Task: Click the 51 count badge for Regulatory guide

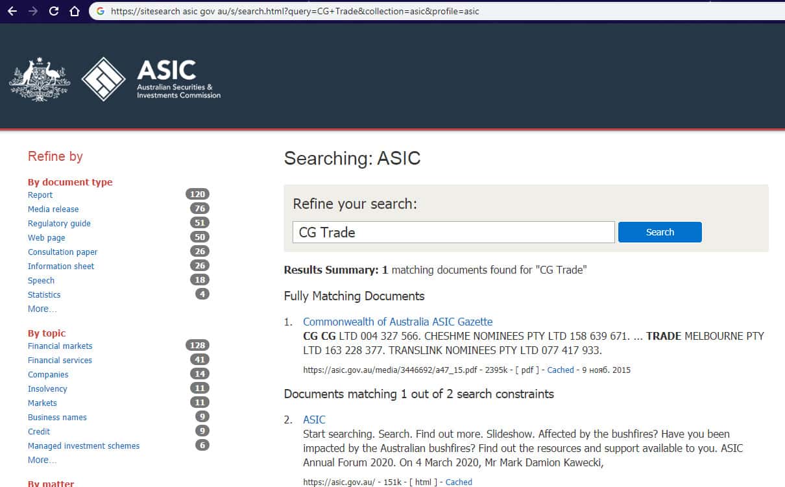Action: click(x=200, y=222)
